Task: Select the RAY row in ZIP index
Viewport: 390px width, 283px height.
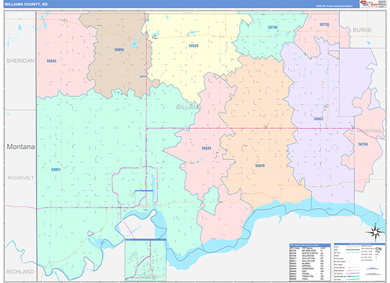Action: click(310, 271)
